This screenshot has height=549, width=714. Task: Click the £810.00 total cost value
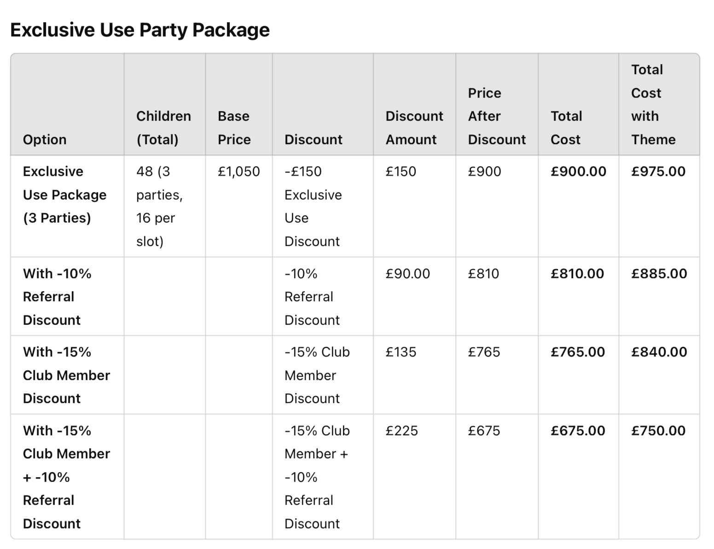point(577,274)
